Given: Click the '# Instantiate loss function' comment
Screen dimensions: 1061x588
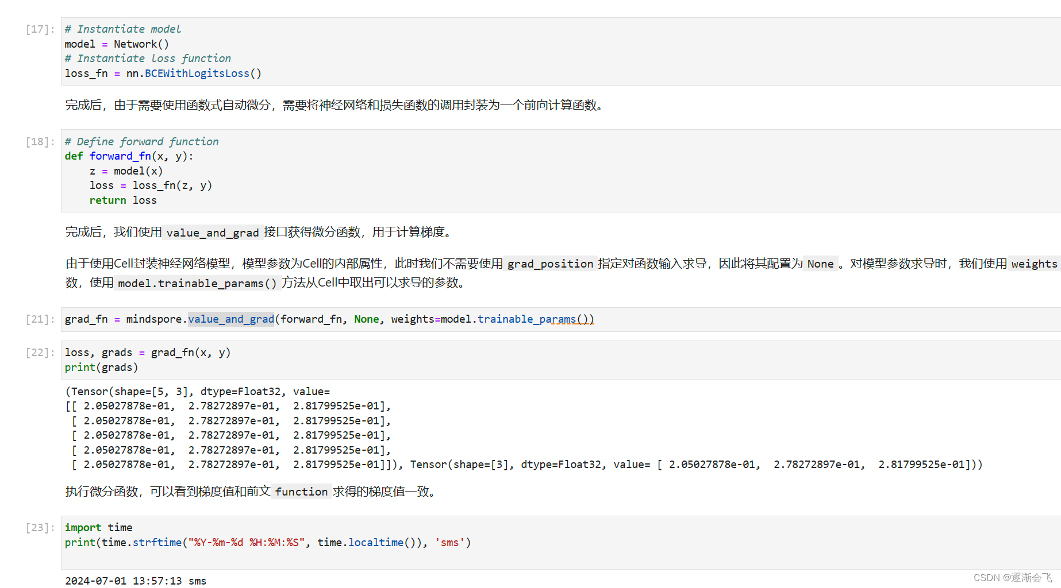Looking at the screenshot, I should tap(148, 59).
